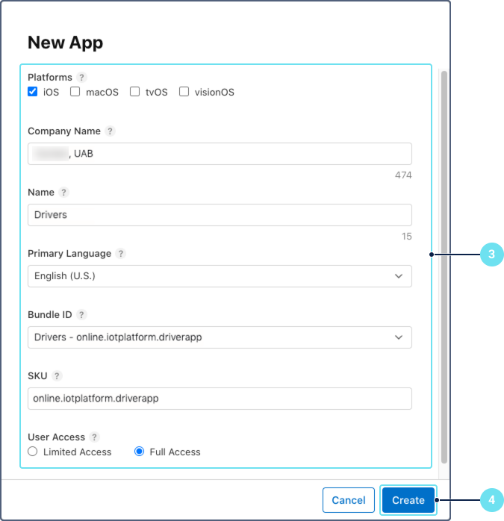Click the "474" character count text
504x521 pixels.
point(403,175)
